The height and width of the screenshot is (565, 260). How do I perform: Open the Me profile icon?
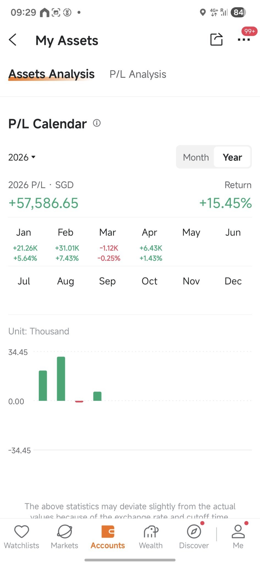pyautogui.click(x=238, y=532)
